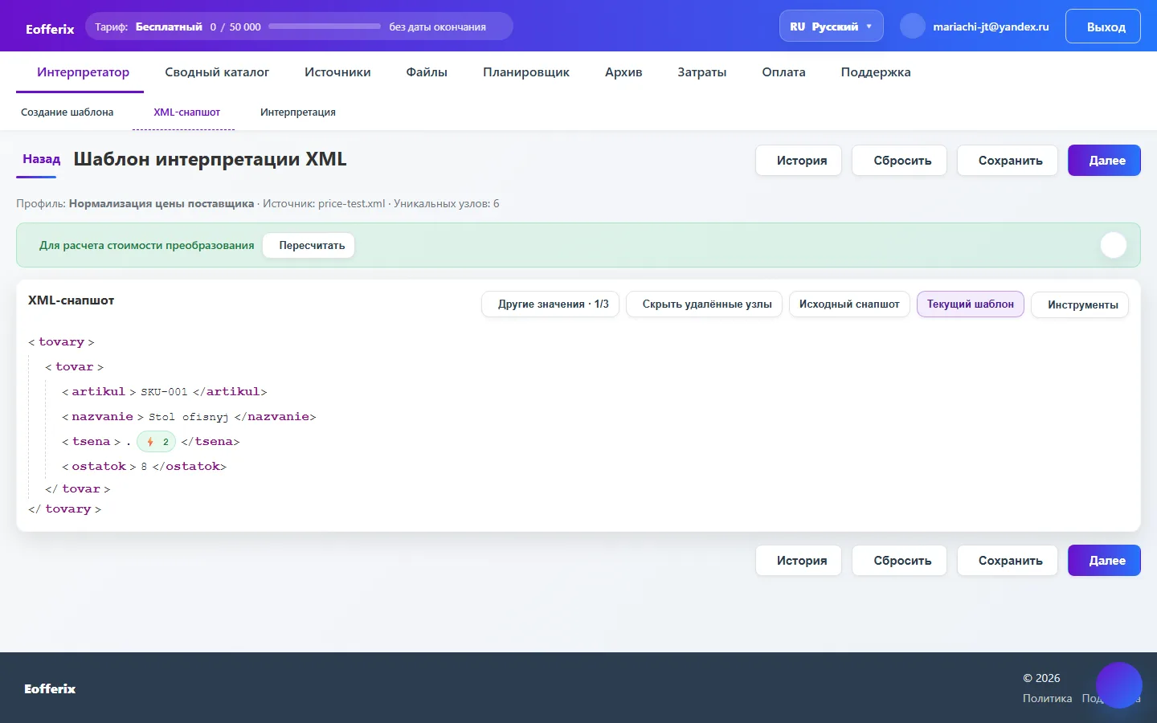Click the Eofferix logo in the header
The height and width of the screenshot is (723, 1157).
pos(50,29)
